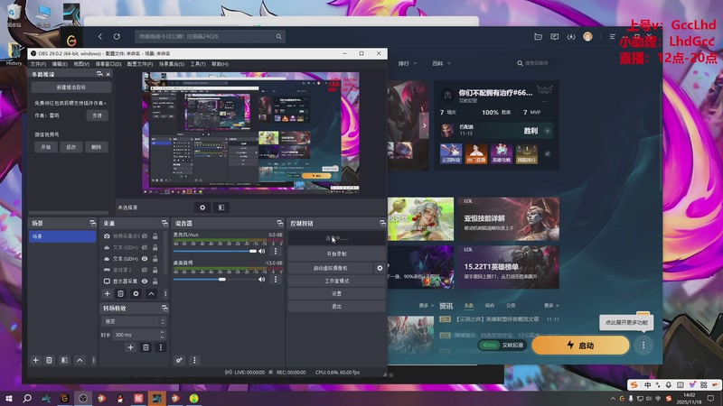Move source up in Sources dock
723x406 pixels.
151,293
